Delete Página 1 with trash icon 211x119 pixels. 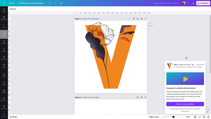point(142,19)
